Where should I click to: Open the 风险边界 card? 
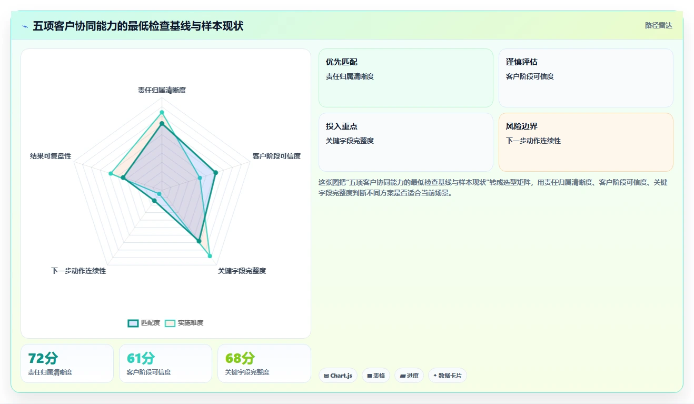pyautogui.click(x=586, y=142)
